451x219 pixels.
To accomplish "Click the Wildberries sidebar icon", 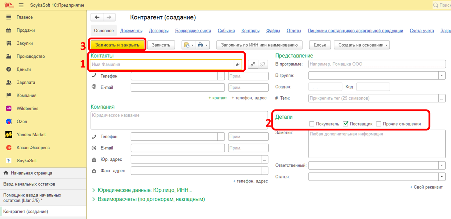I will click(x=9, y=108).
